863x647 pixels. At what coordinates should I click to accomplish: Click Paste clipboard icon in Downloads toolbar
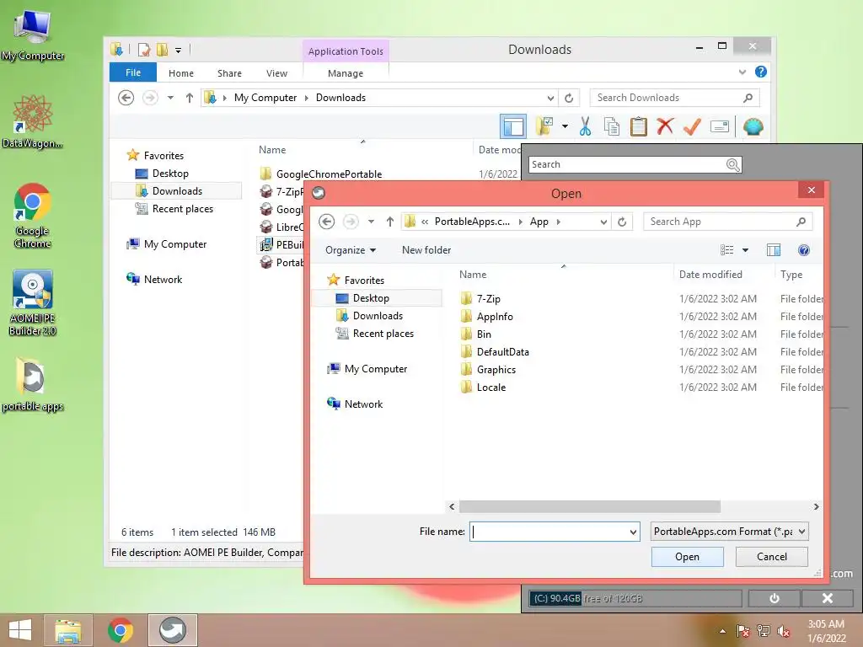[639, 126]
